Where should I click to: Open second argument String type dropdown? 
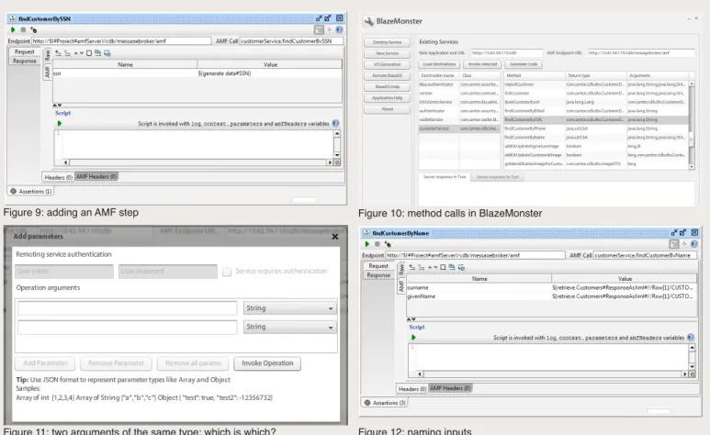290,327
